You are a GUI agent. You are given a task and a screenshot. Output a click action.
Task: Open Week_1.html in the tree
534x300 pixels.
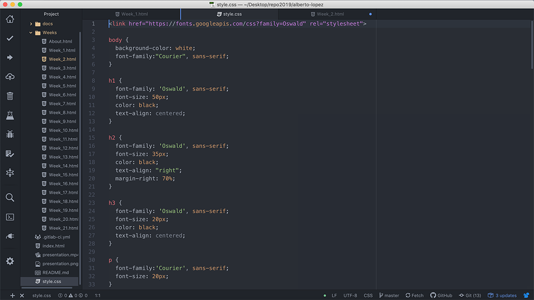tap(58, 50)
